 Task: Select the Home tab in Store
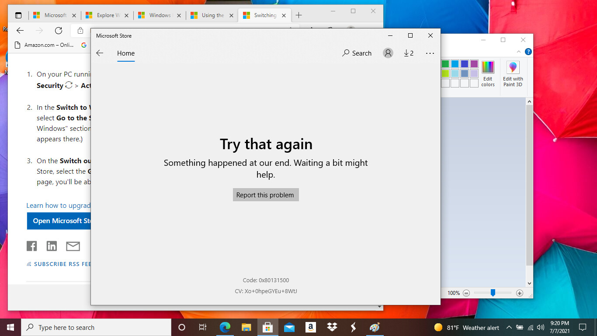(x=126, y=53)
